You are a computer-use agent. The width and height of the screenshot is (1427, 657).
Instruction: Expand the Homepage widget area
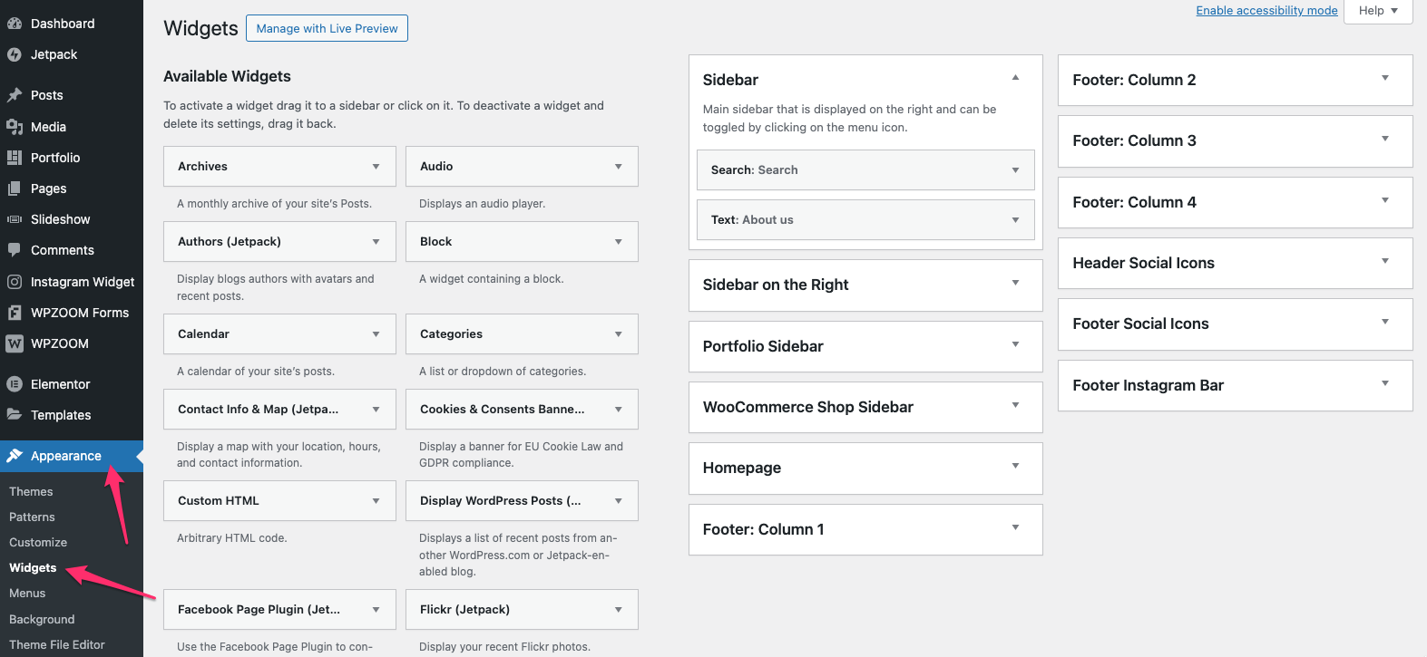tap(1015, 467)
